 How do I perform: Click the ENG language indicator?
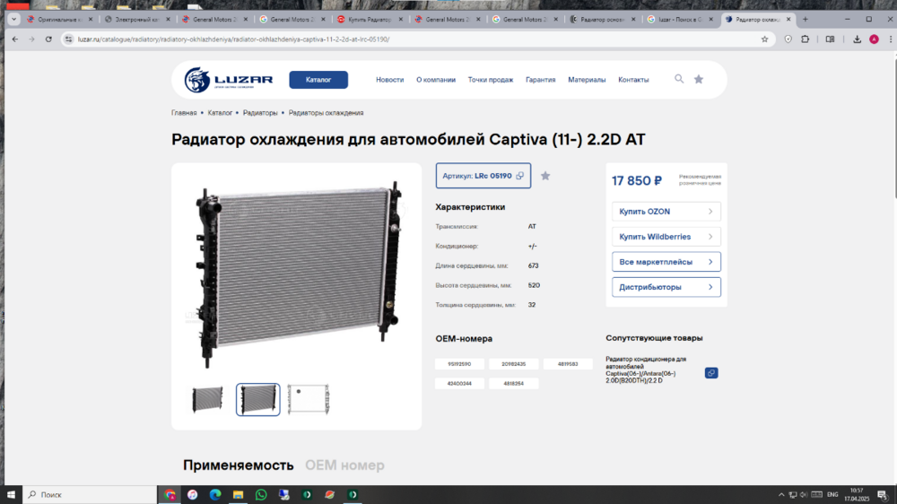coord(832,494)
